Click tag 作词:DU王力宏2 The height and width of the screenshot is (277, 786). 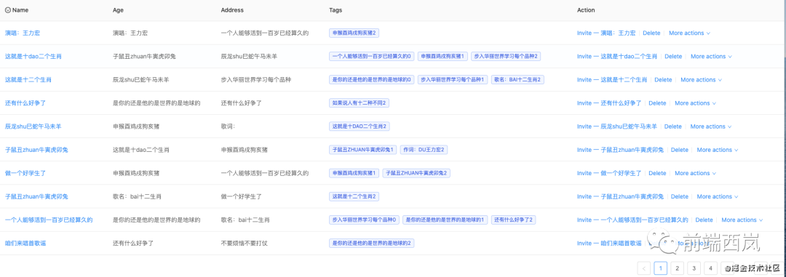pos(424,150)
